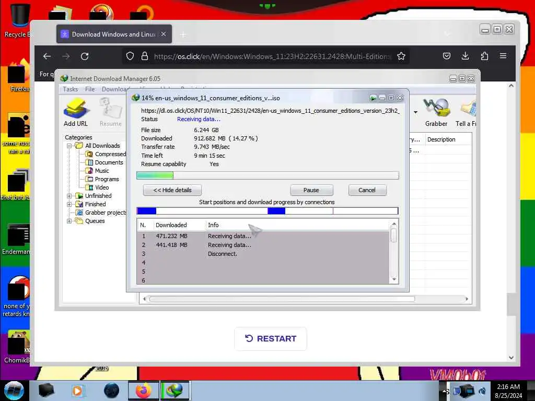Expand the Unfinished category node
Viewport: 535px width, 401px height.
click(x=69, y=196)
